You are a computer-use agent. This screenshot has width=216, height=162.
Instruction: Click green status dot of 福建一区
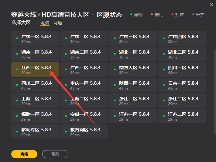click(17, 116)
